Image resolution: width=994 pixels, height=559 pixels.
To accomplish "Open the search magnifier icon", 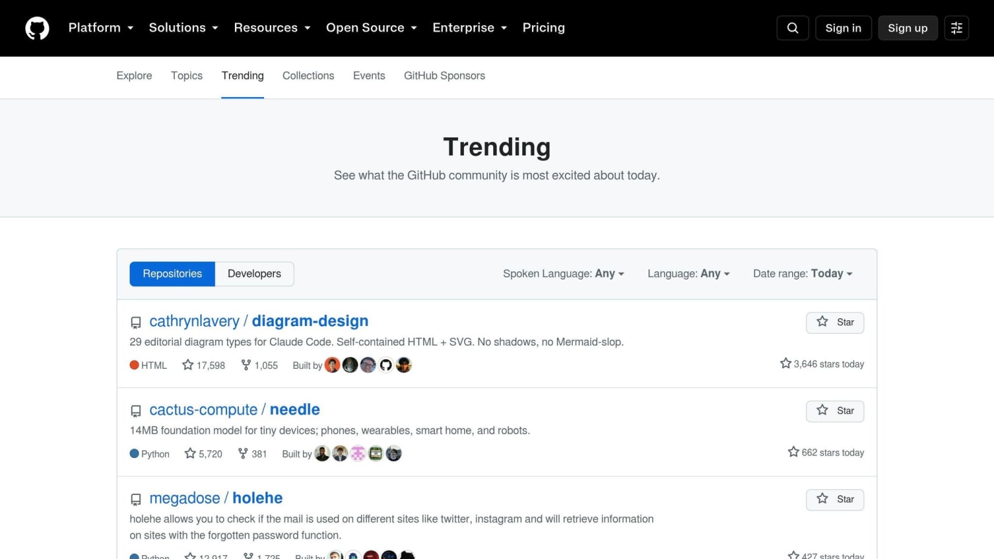I will coord(793,28).
